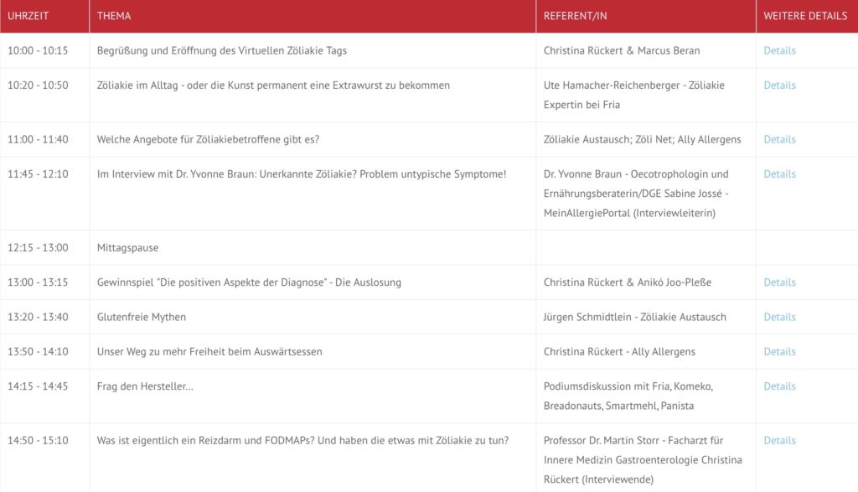Select the time cell 13:20 - 13:40
This screenshot has height=492, width=858.
38,316
